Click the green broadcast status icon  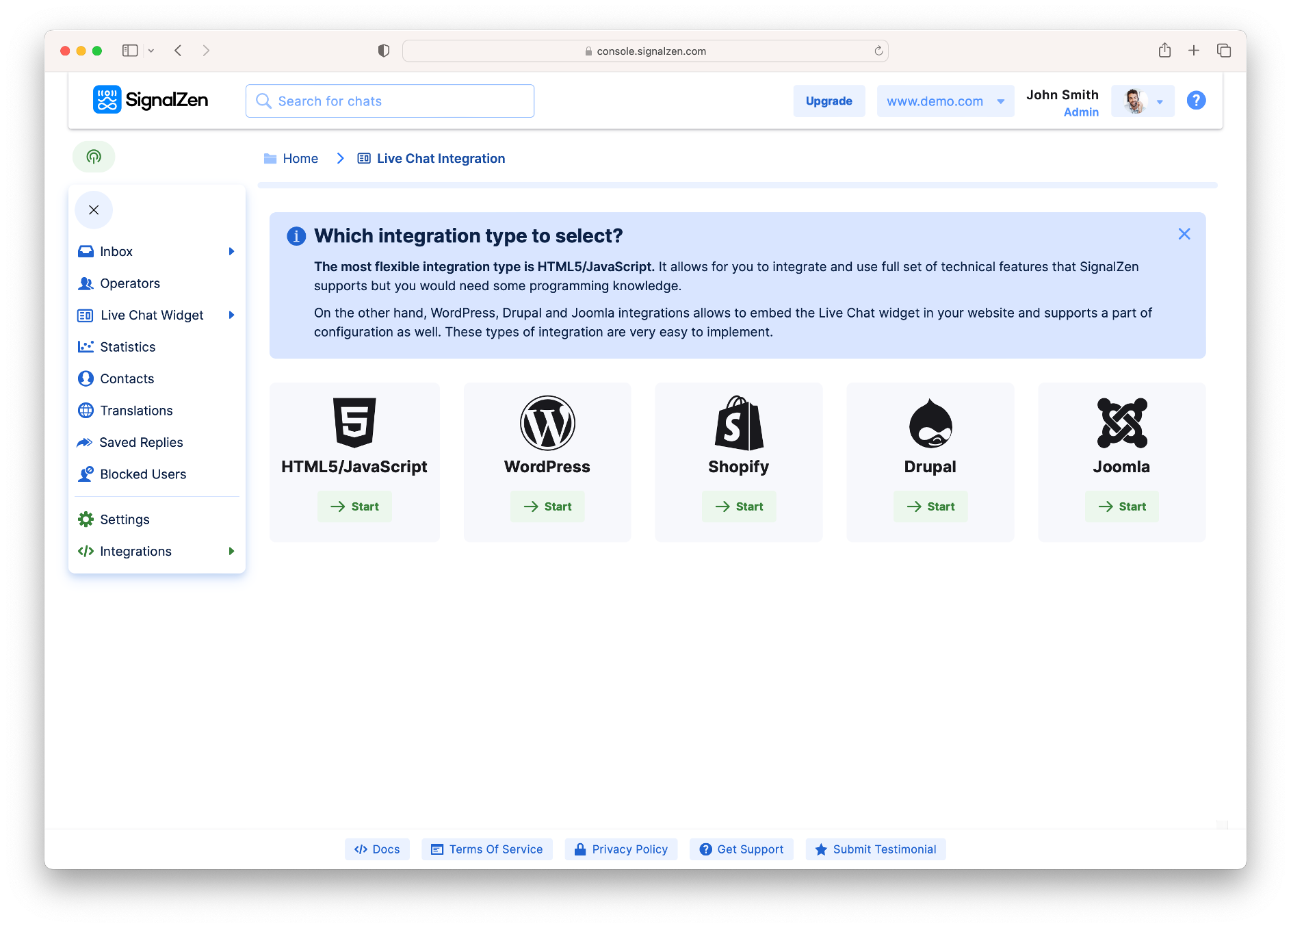click(94, 157)
